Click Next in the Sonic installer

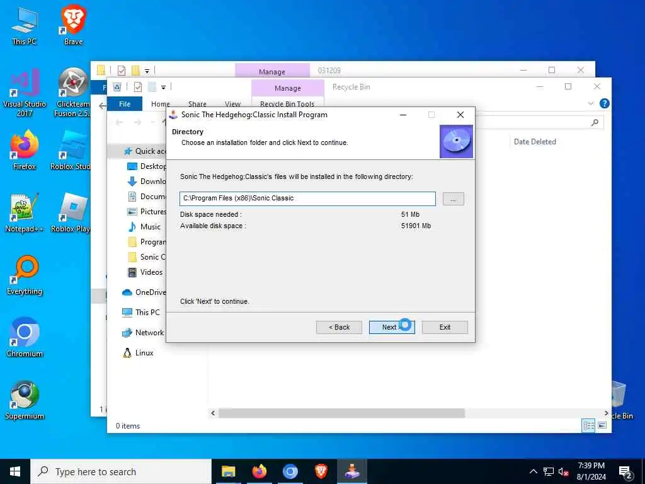coord(392,327)
